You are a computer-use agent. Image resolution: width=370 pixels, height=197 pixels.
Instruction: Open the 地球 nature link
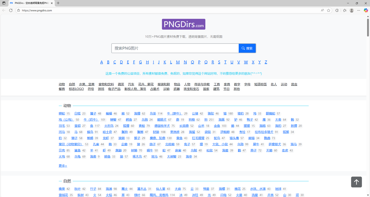(x=278, y=189)
